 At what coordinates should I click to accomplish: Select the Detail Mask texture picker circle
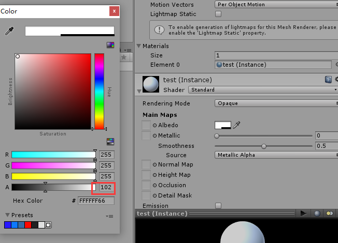click(154, 195)
